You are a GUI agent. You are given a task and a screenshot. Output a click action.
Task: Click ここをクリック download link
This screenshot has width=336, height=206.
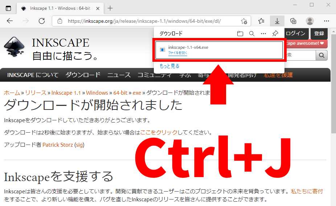[x=159, y=132]
